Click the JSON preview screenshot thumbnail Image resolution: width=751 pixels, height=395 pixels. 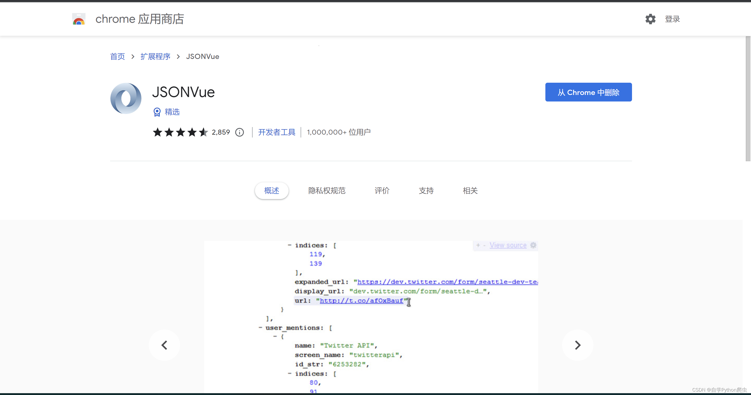[371, 316]
